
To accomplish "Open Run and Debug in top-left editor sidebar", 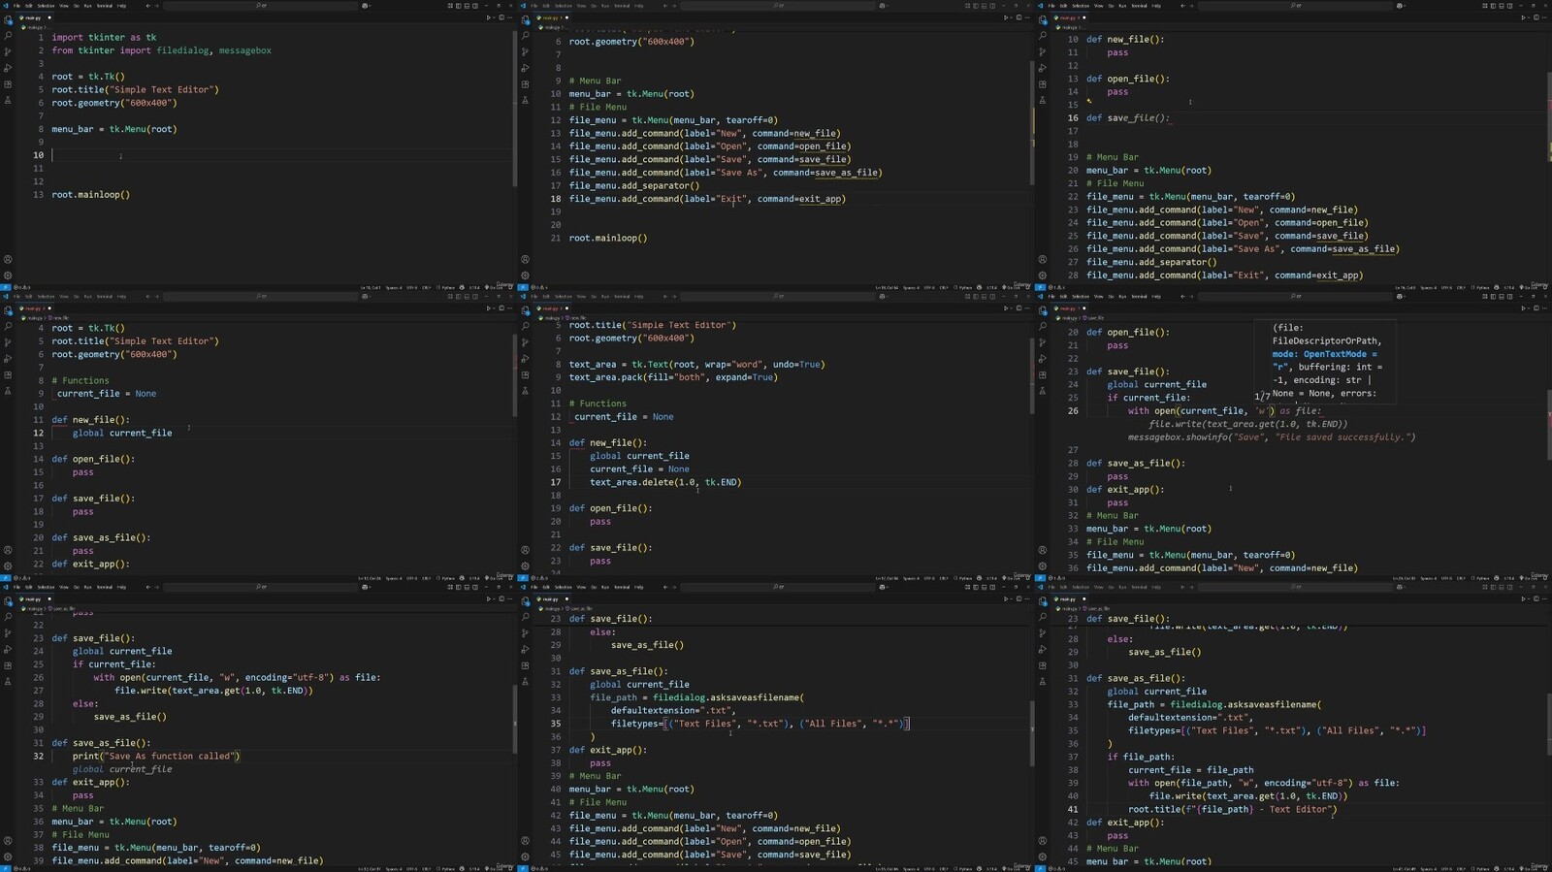I will tap(8, 68).
